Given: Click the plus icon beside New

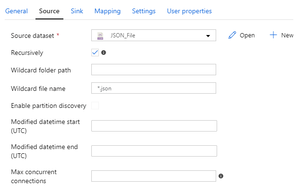Looking at the screenshot, I should point(273,35).
